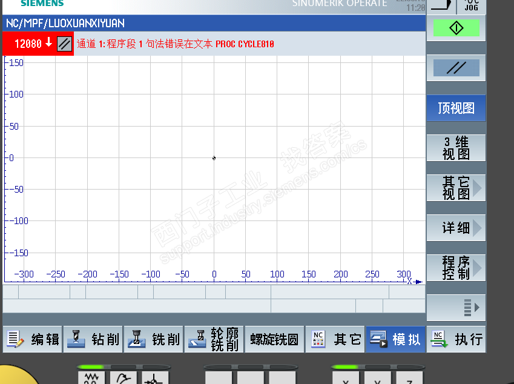Click the milling cutter icon on 铣削
This screenshot has height=384, width=514.
(136, 339)
